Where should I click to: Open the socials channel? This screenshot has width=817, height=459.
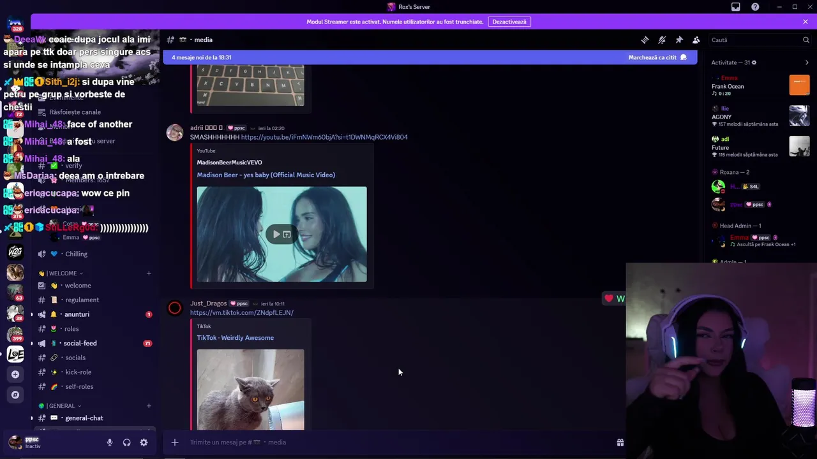tap(94, 358)
